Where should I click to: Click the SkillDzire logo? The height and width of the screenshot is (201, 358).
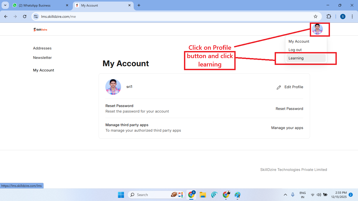[x=40, y=29]
